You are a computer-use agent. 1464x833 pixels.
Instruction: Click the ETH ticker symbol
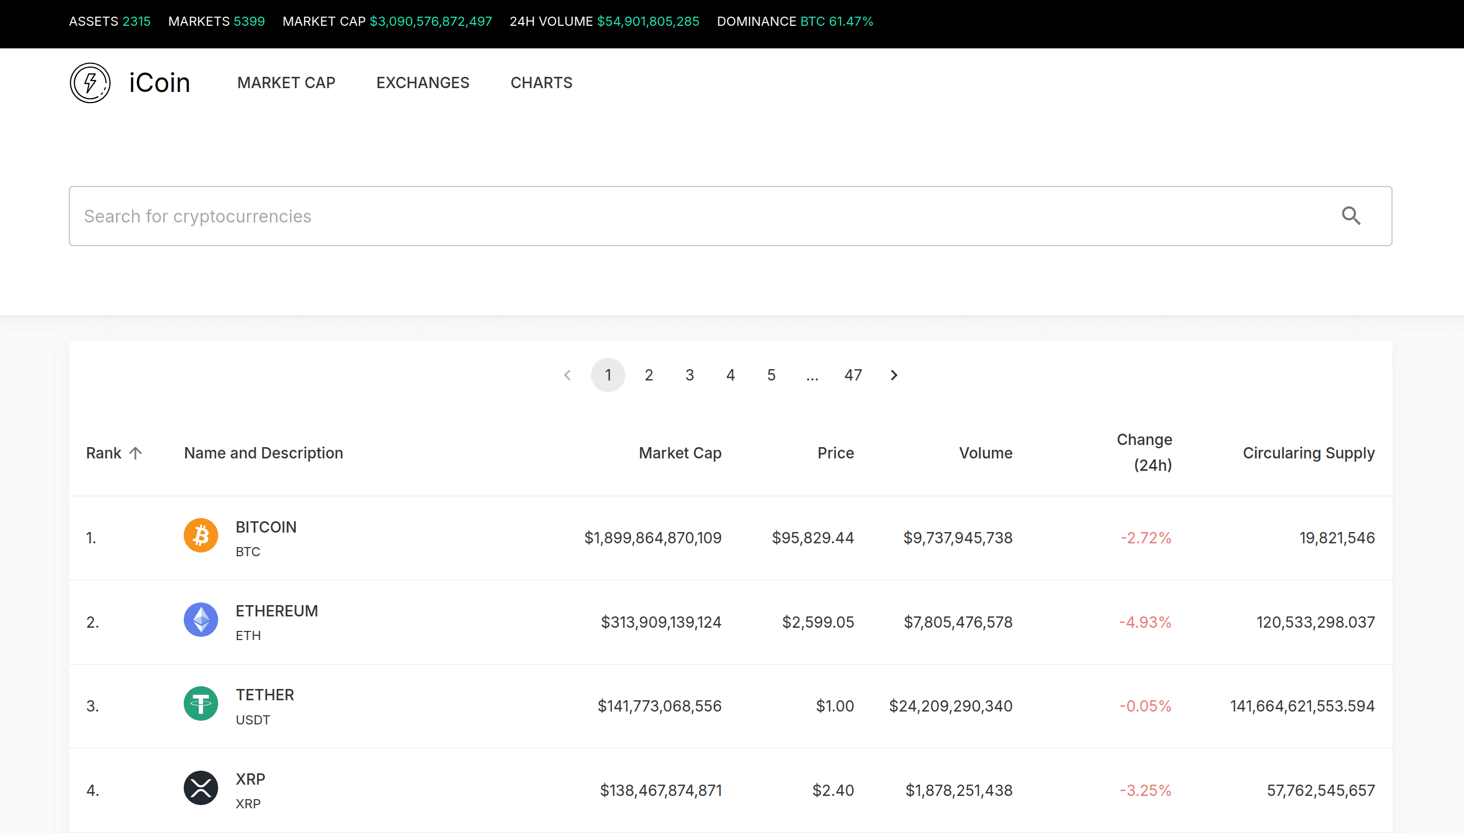(248, 636)
